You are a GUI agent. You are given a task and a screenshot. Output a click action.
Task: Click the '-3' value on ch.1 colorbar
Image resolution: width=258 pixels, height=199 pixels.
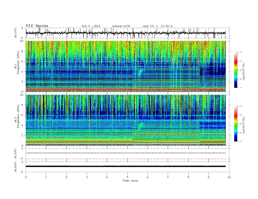[240, 52]
